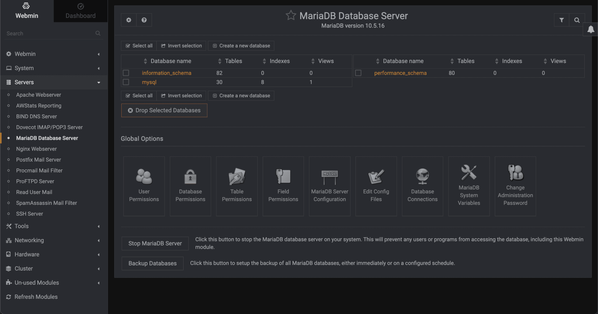Open Postfix Mail Server module
Viewport: 598px width, 314px height.
point(39,160)
